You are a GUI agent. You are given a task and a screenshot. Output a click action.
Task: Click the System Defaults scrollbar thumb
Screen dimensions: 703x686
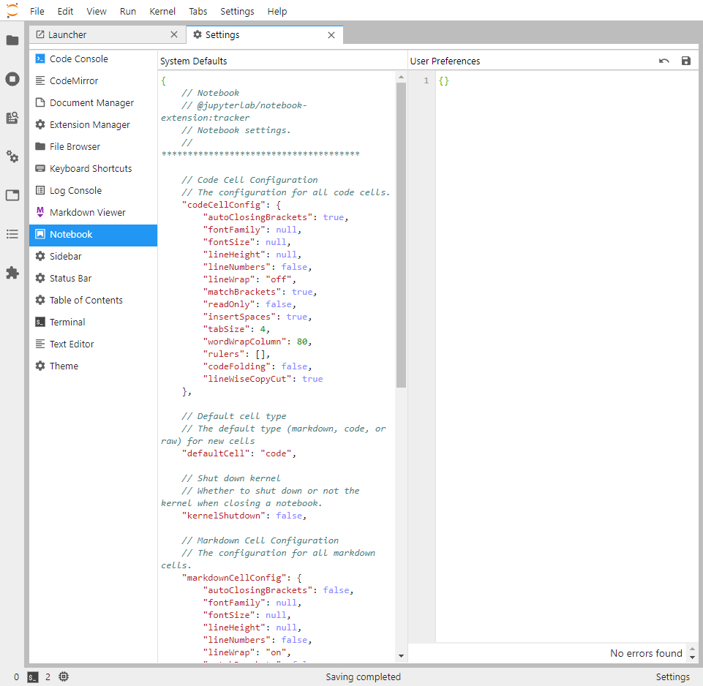[401, 235]
